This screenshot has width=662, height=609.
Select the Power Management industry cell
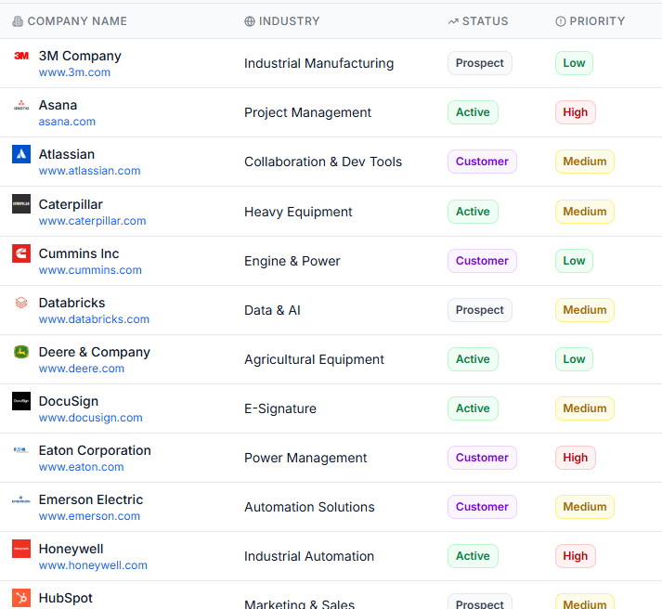(305, 458)
